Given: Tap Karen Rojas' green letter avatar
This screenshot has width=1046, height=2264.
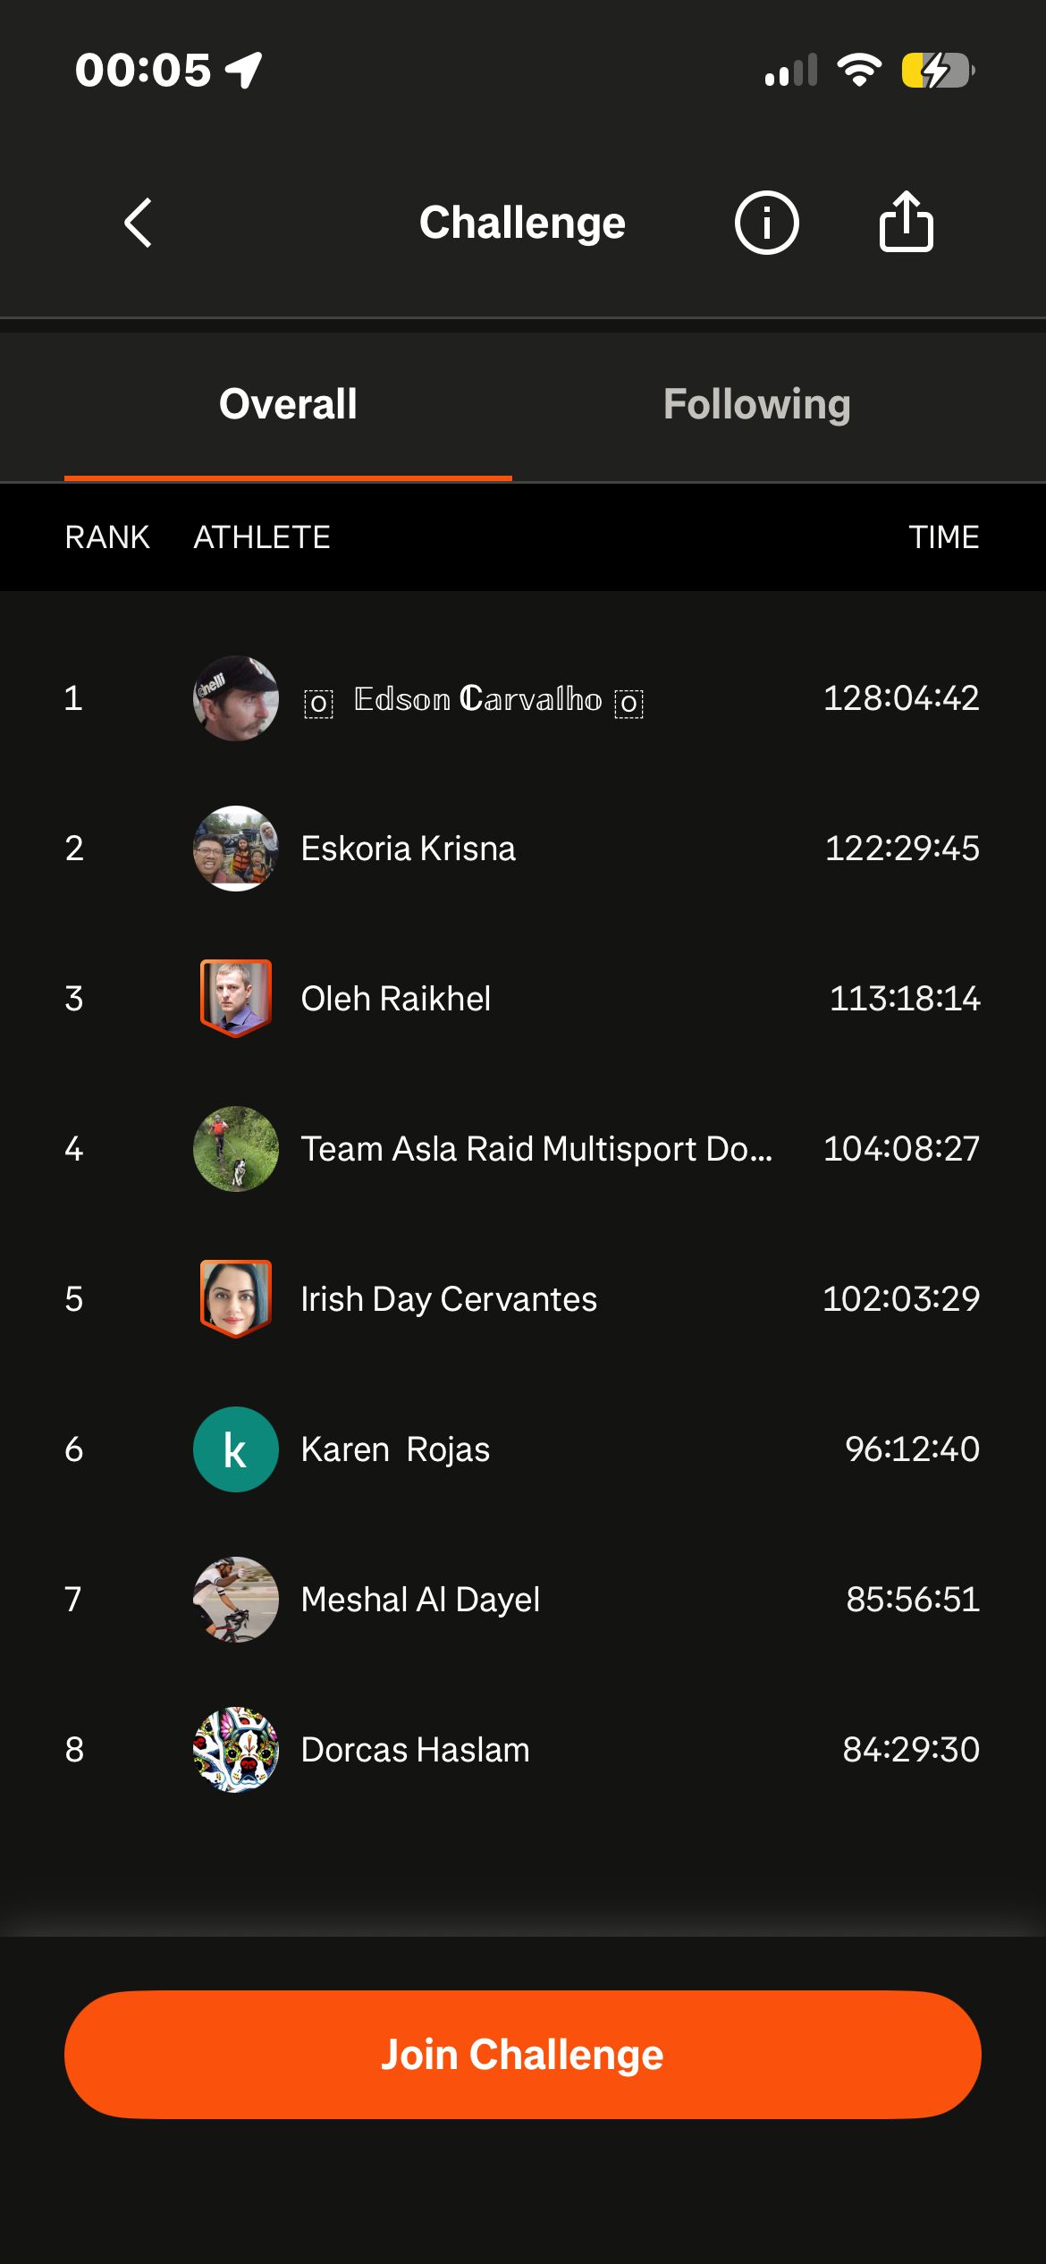Looking at the screenshot, I should (236, 1449).
